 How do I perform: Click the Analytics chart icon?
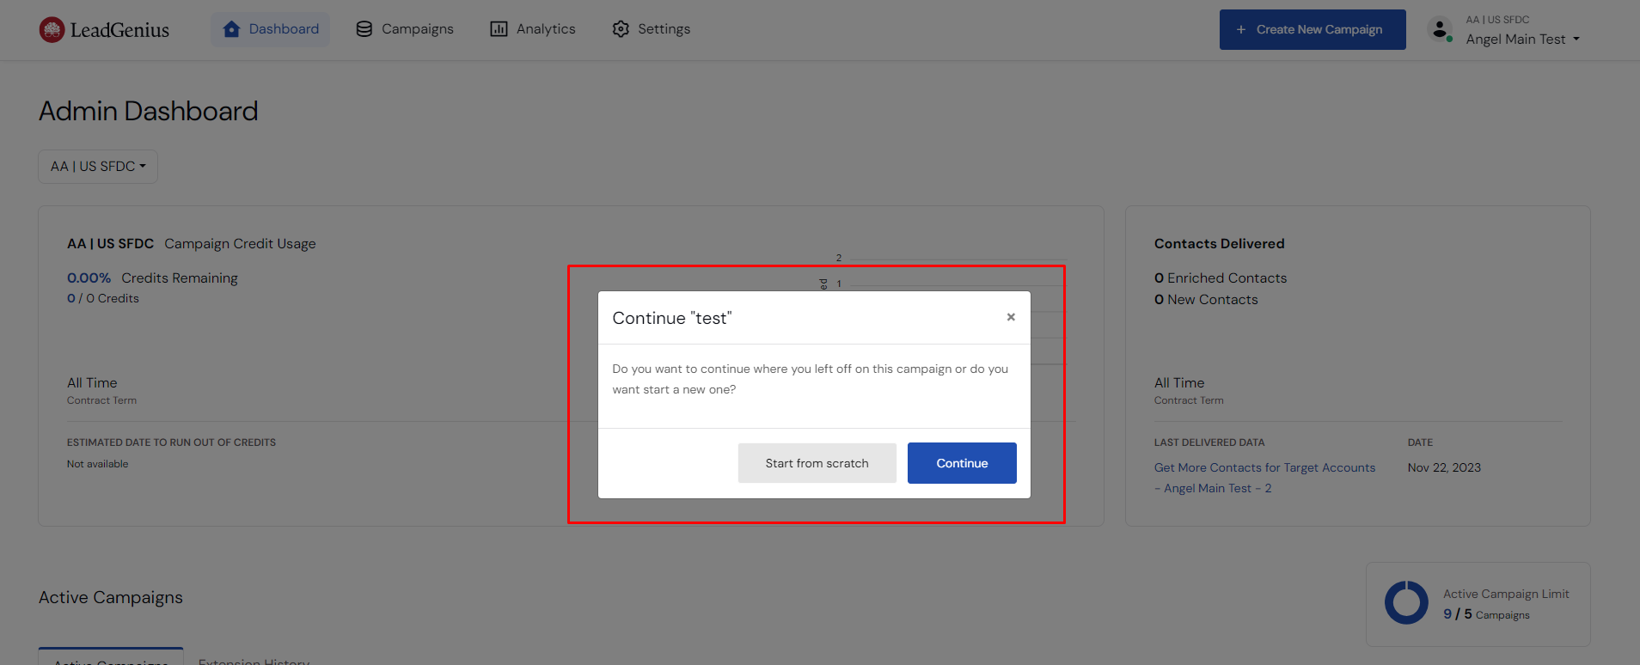pyautogui.click(x=499, y=29)
